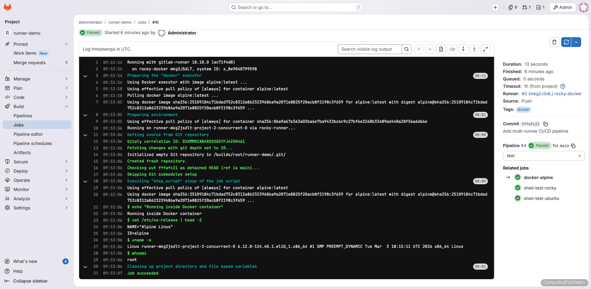
Task: Retry the job using the refresh icon
Action: click(566, 42)
